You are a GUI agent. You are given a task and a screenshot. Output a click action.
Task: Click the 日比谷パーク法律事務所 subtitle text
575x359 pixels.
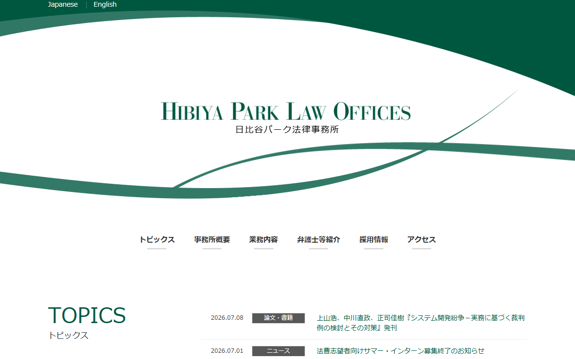[287, 129]
